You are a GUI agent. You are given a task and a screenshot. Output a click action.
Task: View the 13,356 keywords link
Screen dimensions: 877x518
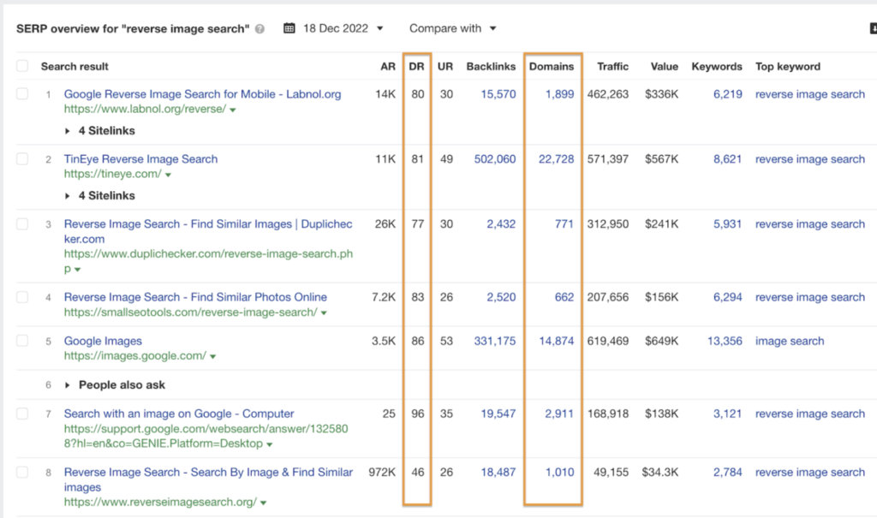[x=725, y=341]
